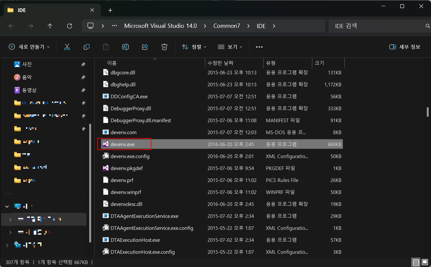Sort by 이름 column header
431x267 pixels.
click(112, 63)
